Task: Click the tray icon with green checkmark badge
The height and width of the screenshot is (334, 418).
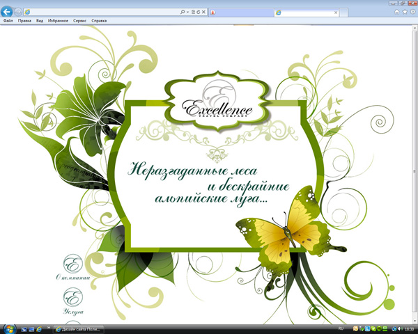Action: pos(361,329)
